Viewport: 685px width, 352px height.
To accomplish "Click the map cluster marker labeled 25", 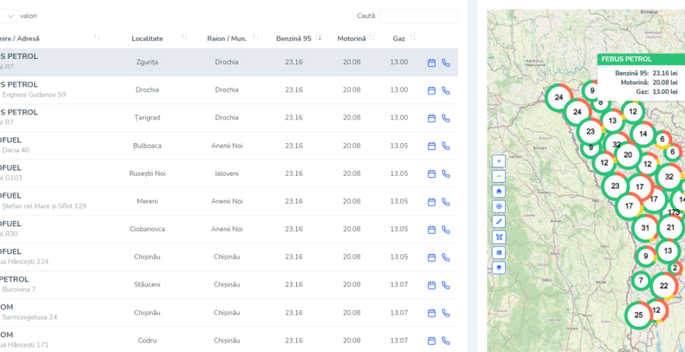I will 638,315.
